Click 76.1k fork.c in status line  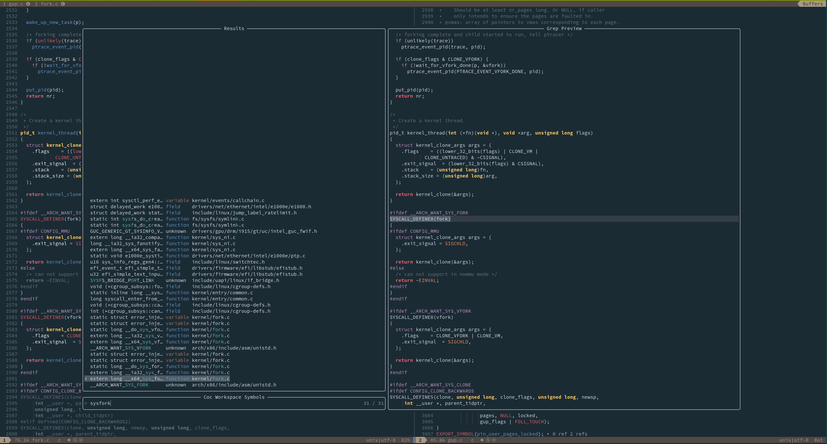coord(32,440)
